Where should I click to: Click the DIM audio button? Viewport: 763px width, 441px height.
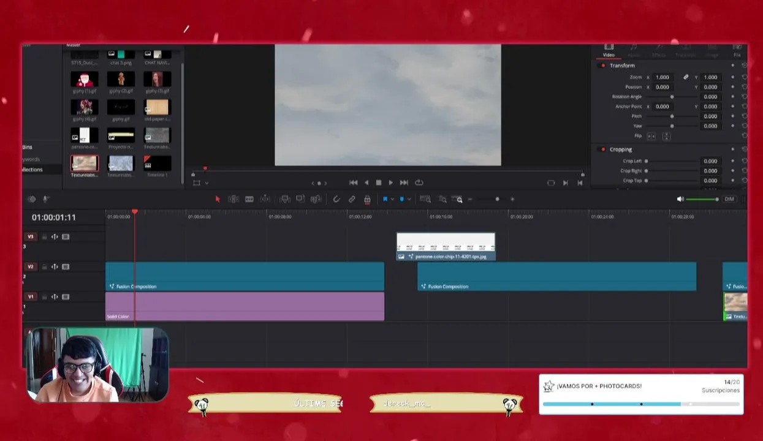coord(729,199)
